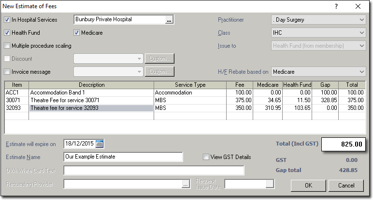Uncheck In Hospital Services checkbox
373x200 pixels.
point(7,20)
